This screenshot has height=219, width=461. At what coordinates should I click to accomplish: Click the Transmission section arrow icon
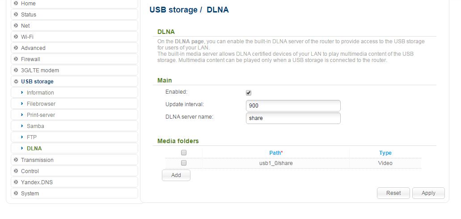pyautogui.click(x=16, y=160)
